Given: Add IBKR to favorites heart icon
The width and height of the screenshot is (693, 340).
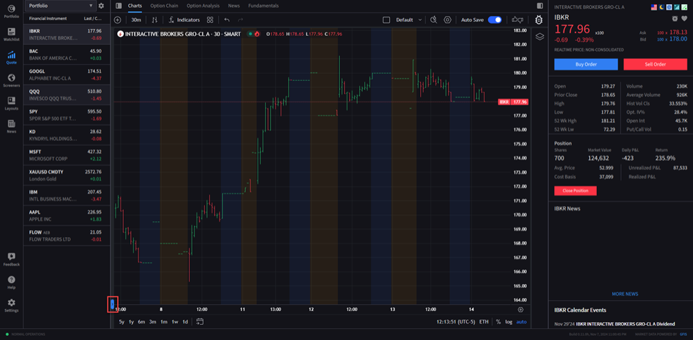Looking at the screenshot, I should [684, 19].
